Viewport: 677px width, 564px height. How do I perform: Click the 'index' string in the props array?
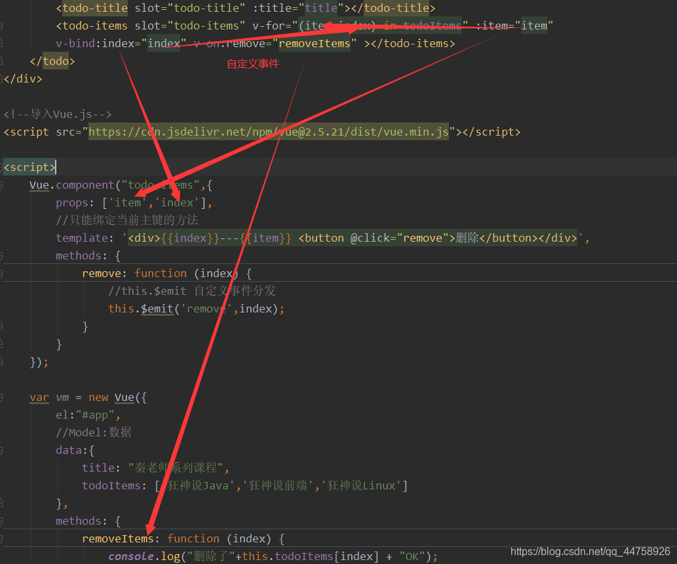tap(177, 203)
